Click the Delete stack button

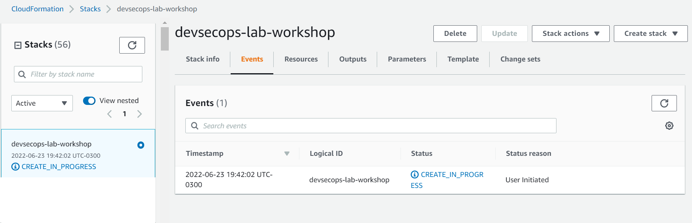coord(455,34)
